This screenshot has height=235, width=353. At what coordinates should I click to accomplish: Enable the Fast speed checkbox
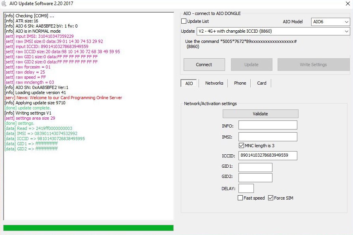click(x=240, y=198)
